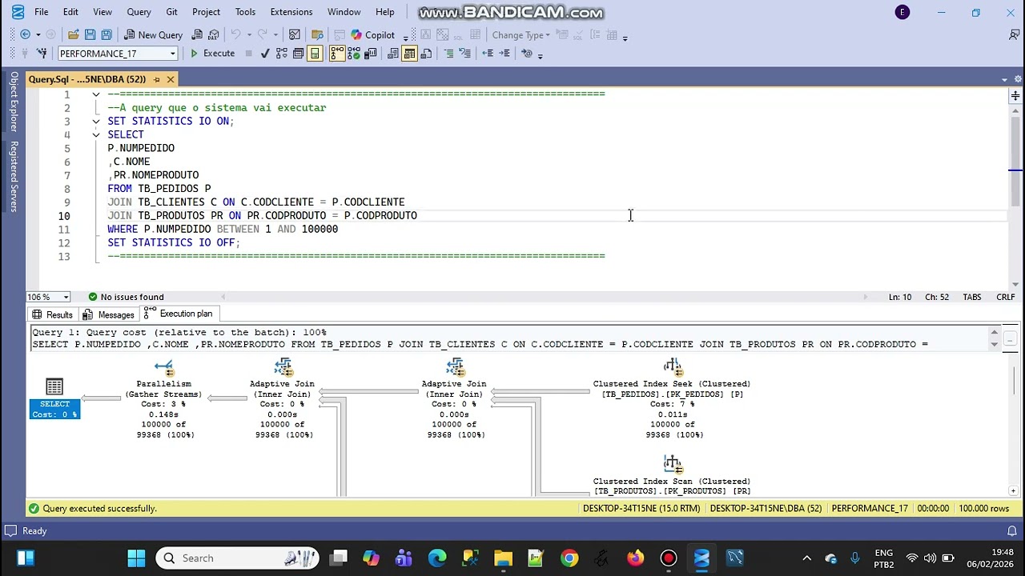Collapse the region at line 3

[x=96, y=121]
